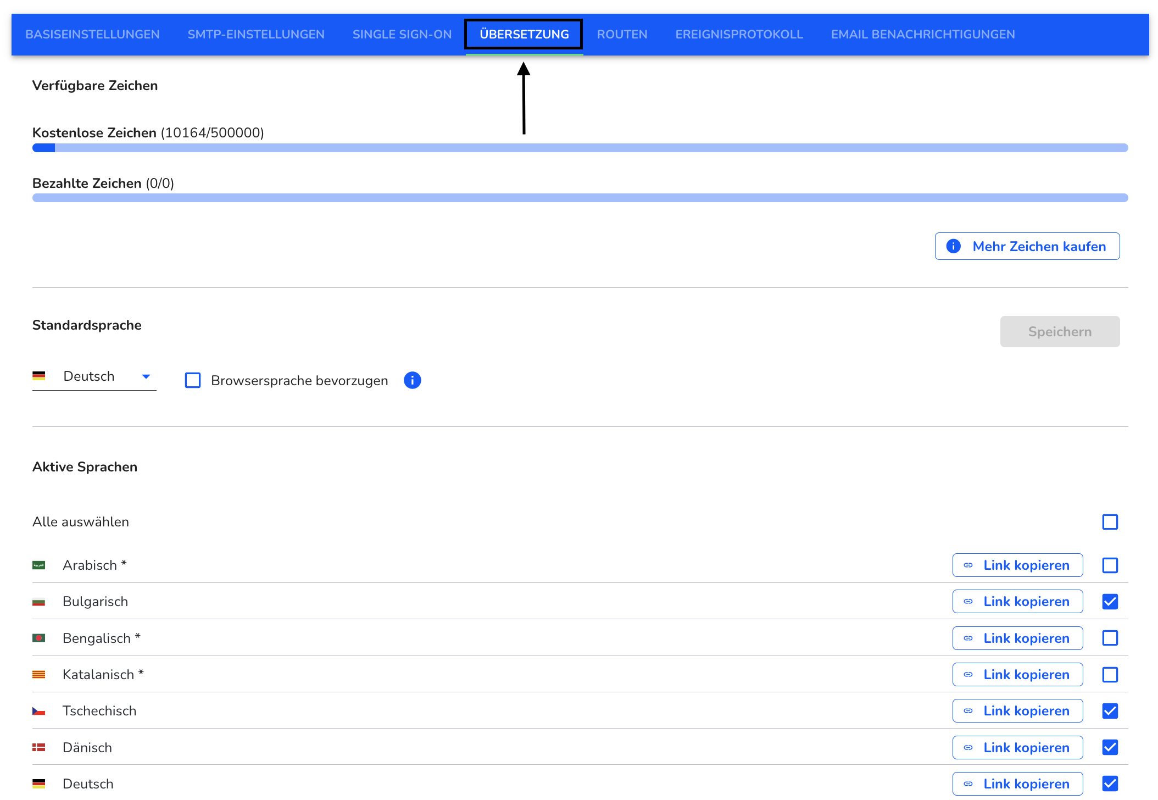Open Email Benachrichtigungen tab

[x=923, y=34]
